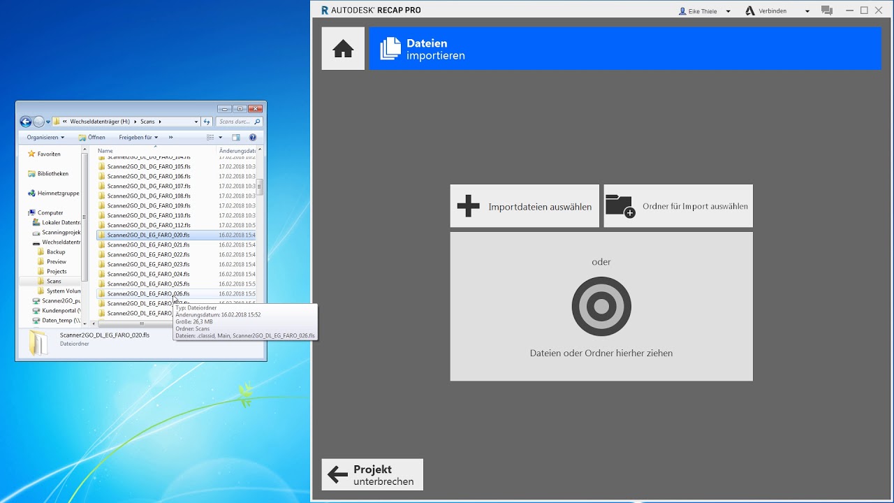Click the Favoriten star icon
The height and width of the screenshot is (503, 894).
click(x=31, y=154)
